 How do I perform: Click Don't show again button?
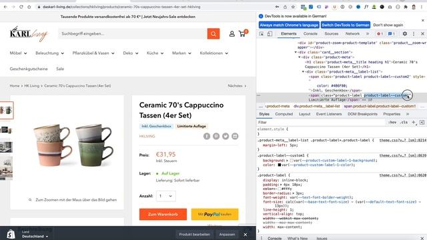(x=388, y=25)
